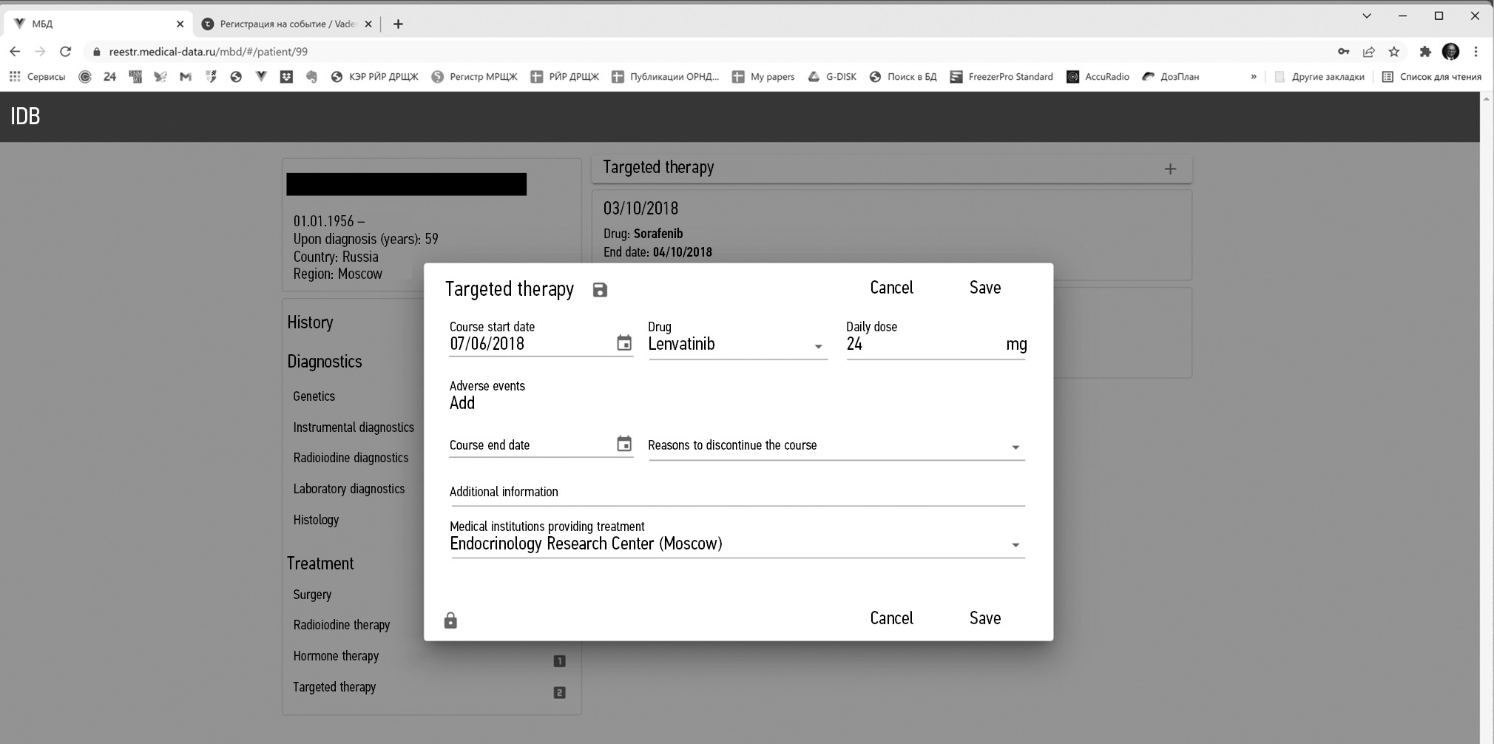Expand Reasons to discontinue the course dropdown
The image size is (1494, 744).
tap(1015, 447)
